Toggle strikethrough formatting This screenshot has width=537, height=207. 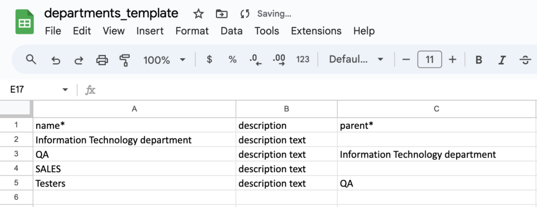(x=525, y=60)
